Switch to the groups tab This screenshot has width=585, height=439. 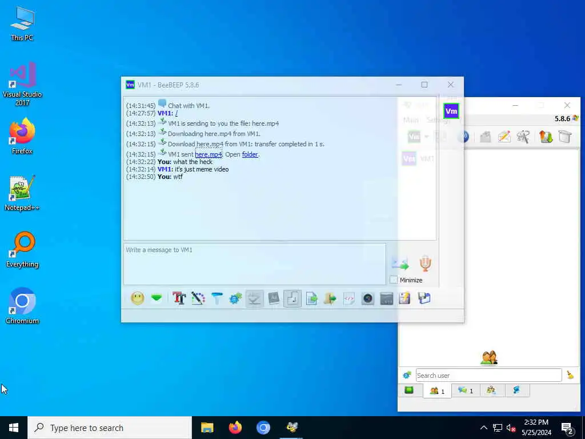pos(491,390)
